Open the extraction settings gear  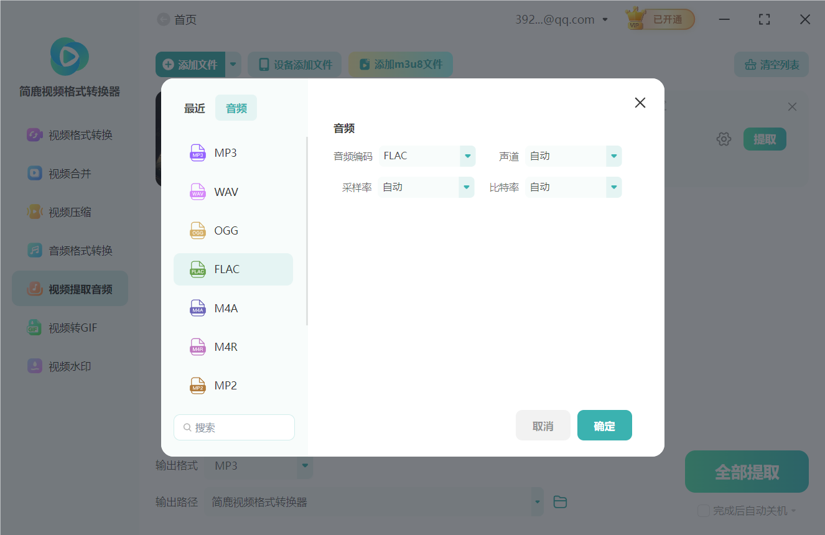click(724, 139)
